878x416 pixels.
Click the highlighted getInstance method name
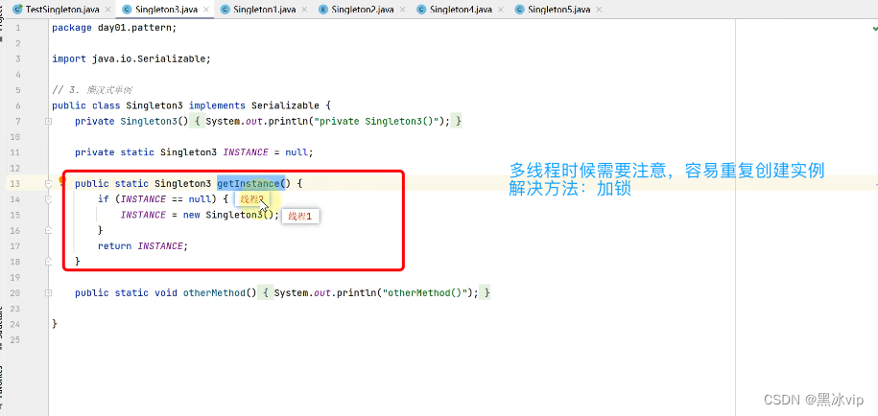click(x=250, y=183)
